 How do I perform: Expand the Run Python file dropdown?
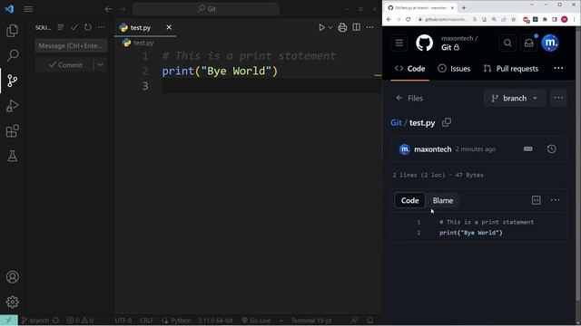330,27
